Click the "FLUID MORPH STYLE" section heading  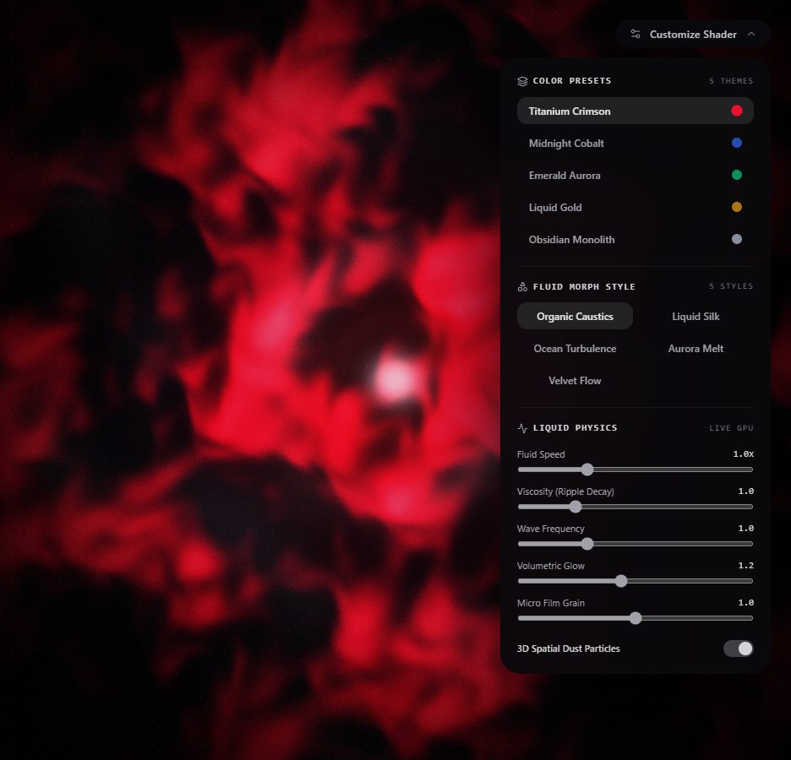click(584, 287)
